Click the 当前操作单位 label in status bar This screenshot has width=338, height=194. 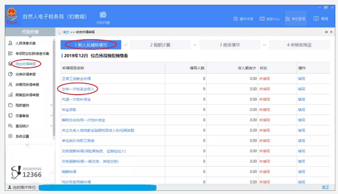[25, 187]
